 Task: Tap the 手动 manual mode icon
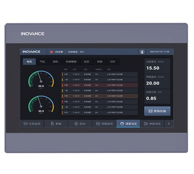(52, 124)
